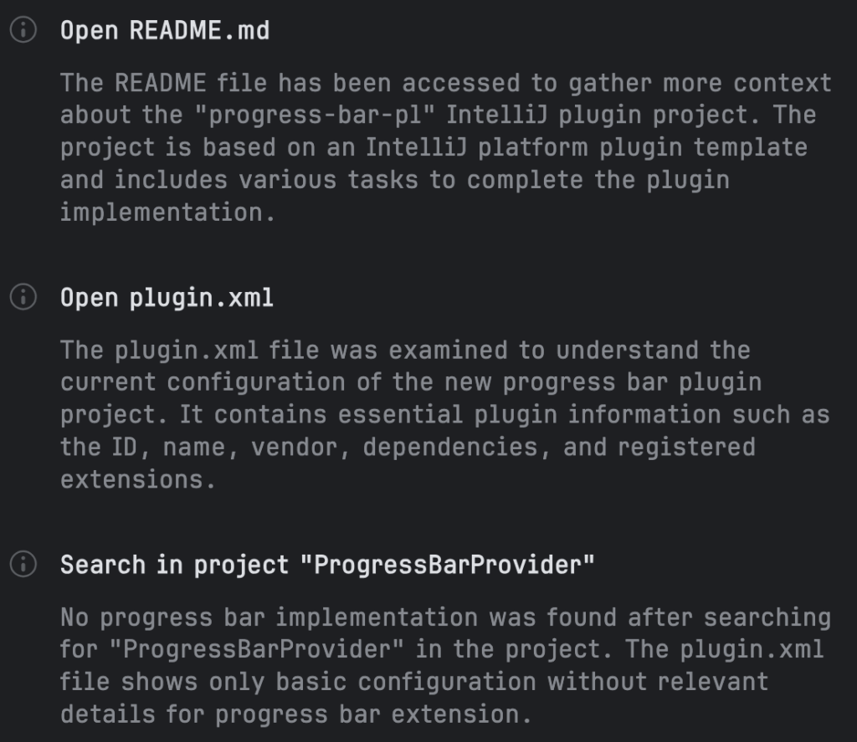The height and width of the screenshot is (742, 857).
Task: Click the README.md filename in the first heading
Action: pos(199,31)
